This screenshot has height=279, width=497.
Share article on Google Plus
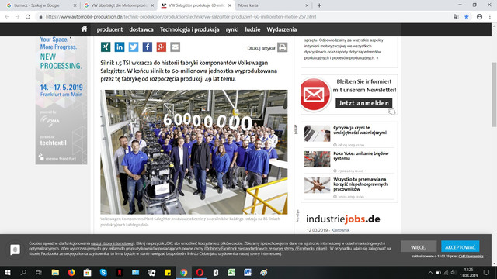[x=161, y=47]
